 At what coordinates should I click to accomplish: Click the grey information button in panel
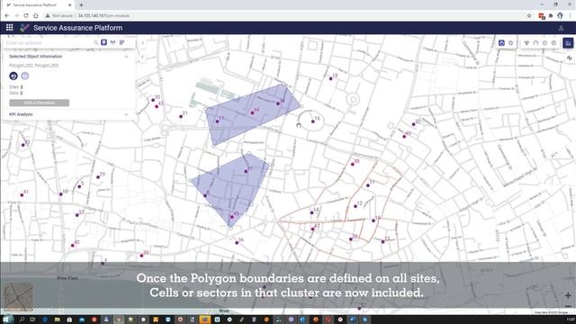pyautogui.click(x=40, y=103)
